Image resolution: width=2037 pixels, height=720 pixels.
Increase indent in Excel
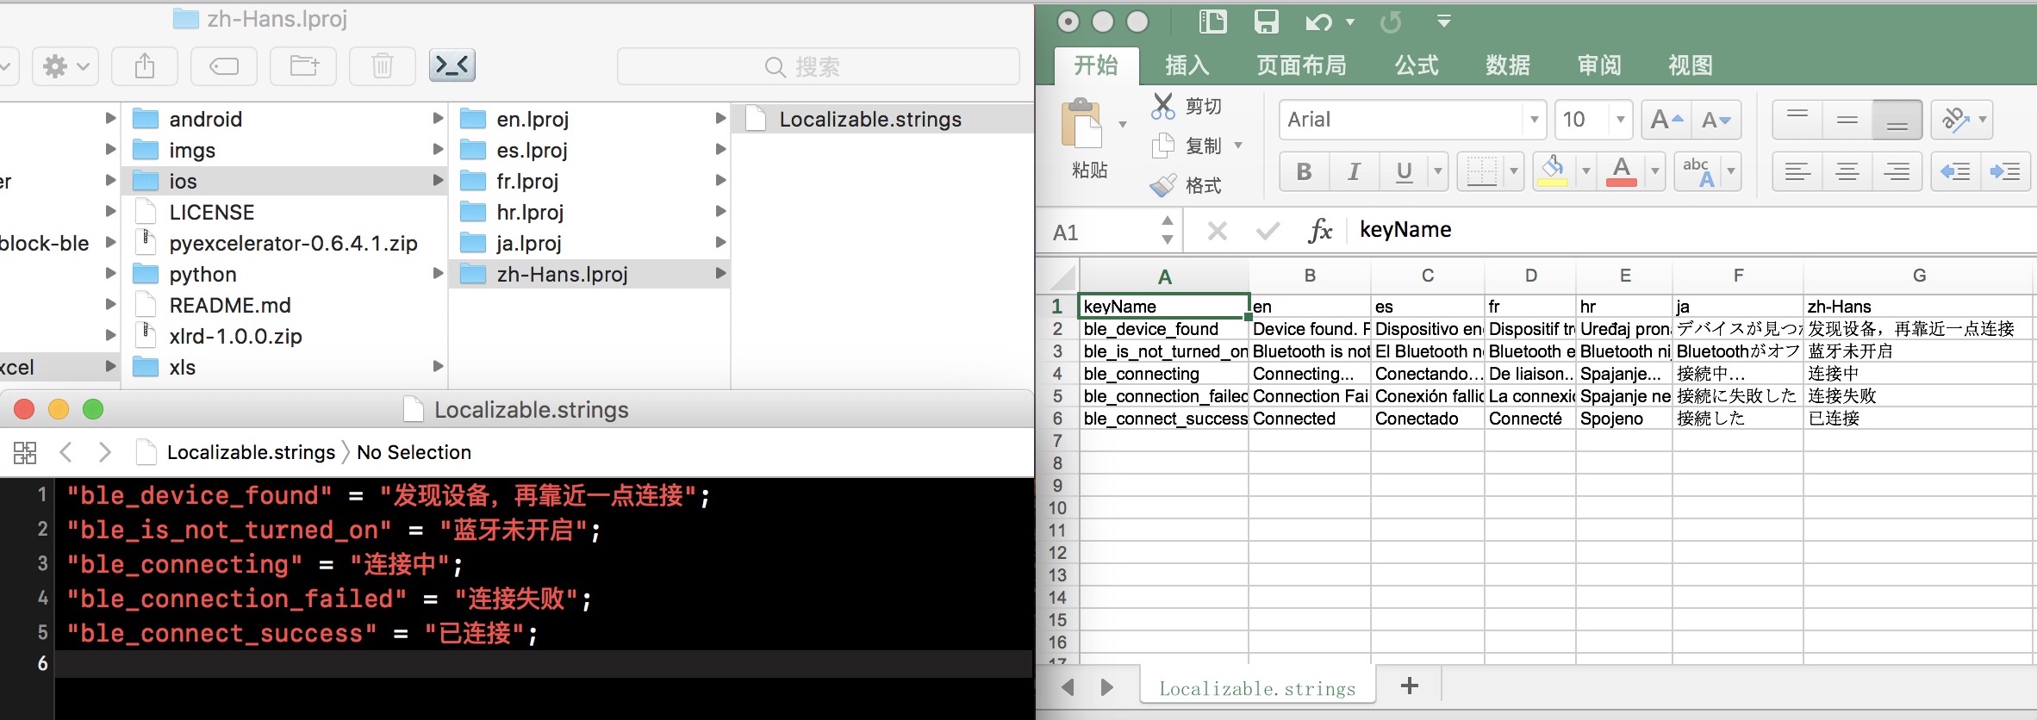coord(2006,171)
